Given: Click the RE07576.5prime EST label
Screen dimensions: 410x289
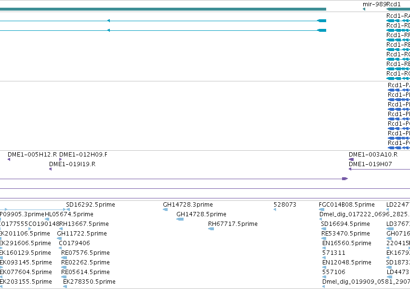Looking at the screenshot, I should (x=85, y=253).
